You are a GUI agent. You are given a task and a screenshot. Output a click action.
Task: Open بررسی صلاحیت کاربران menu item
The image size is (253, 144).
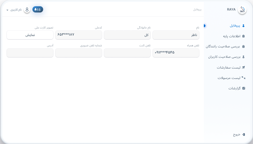224,57
